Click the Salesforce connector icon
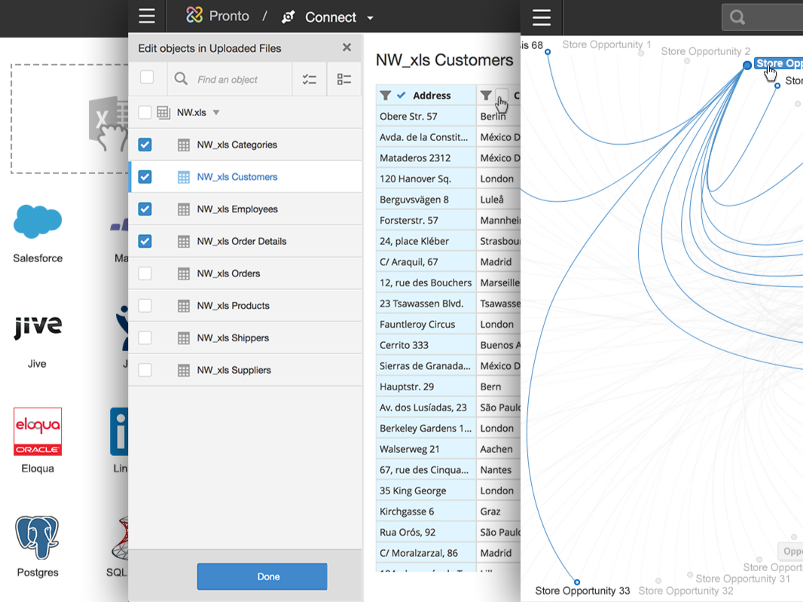This screenshot has height=602, width=803. [38, 222]
